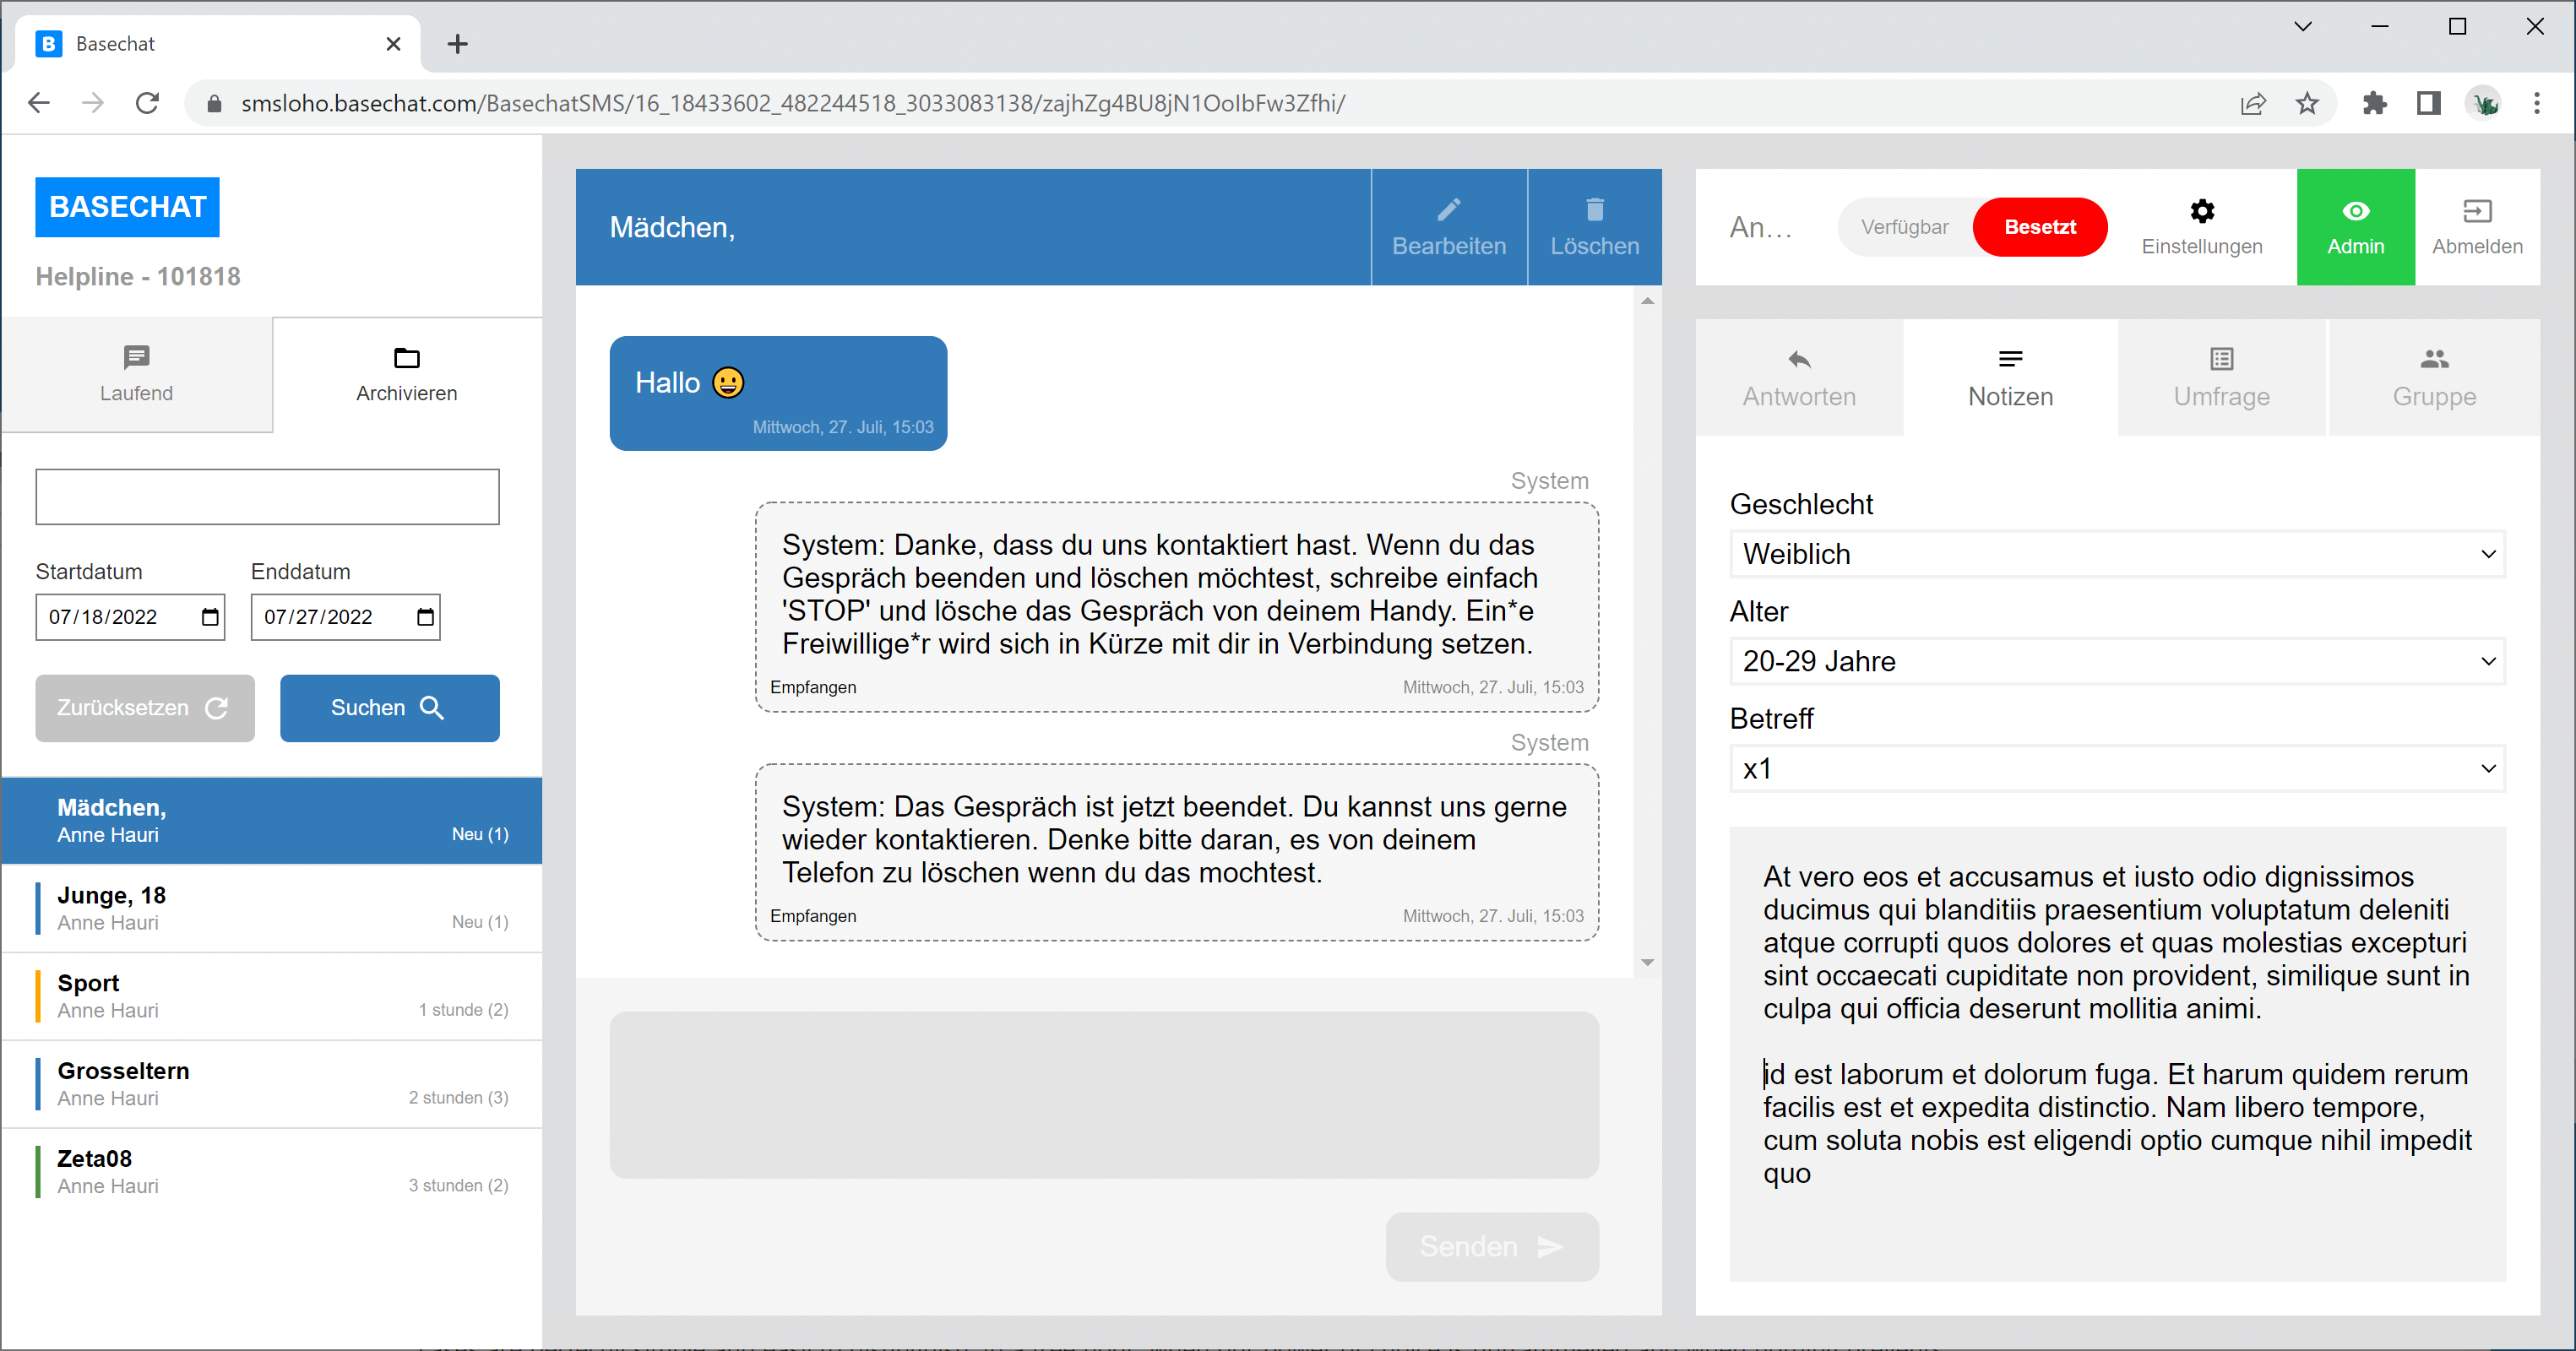This screenshot has width=2576, height=1351.
Task: Set status to Verfügbar
Action: 1904,227
